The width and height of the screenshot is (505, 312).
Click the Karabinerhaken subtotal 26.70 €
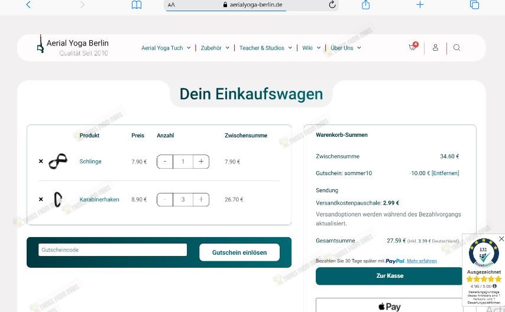pyautogui.click(x=234, y=199)
